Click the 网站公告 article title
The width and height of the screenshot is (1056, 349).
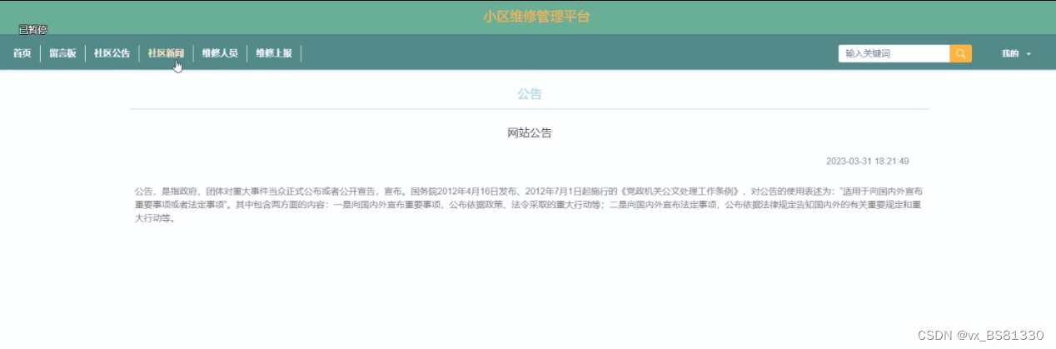[x=530, y=132]
